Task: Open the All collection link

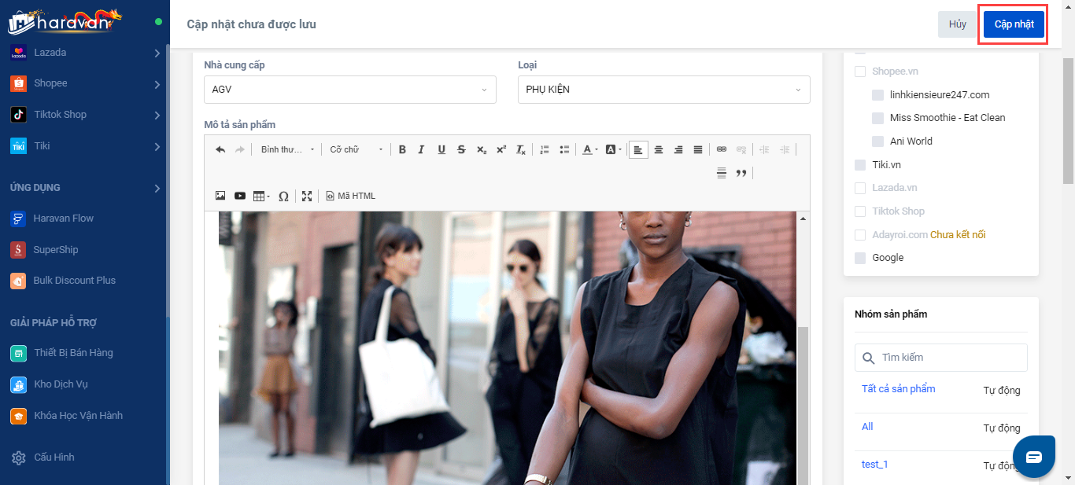Action: (867, 427)
